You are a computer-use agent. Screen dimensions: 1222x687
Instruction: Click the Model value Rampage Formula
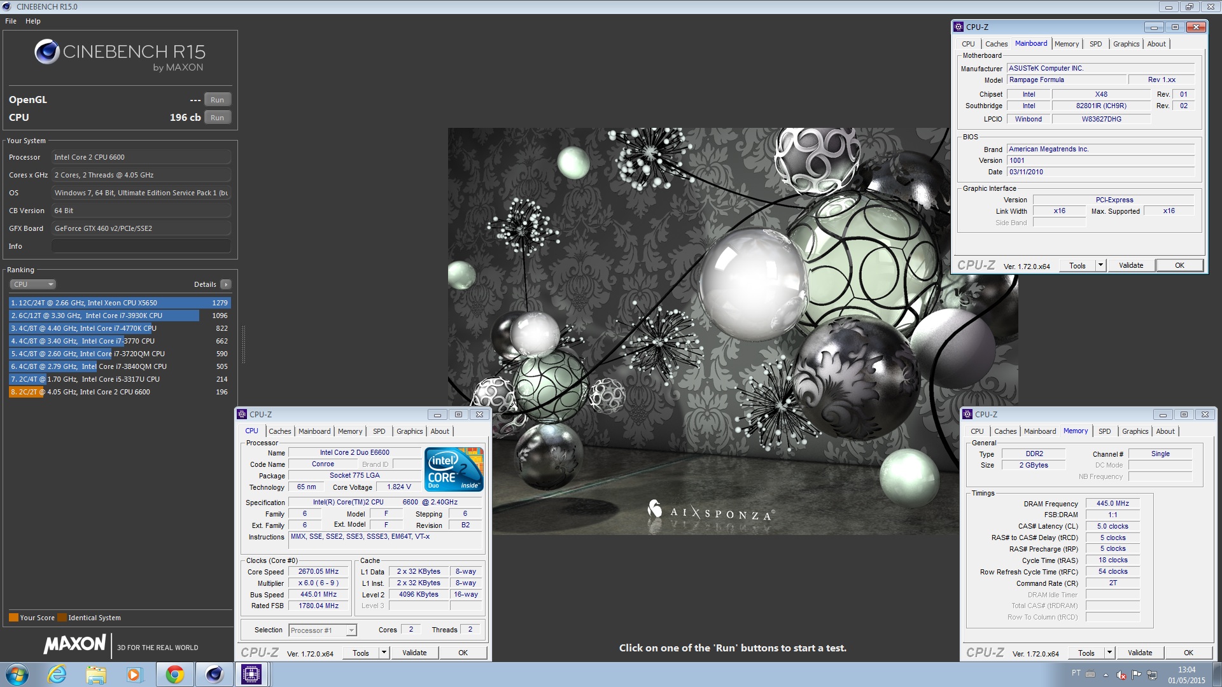[x=1067, y=80]
